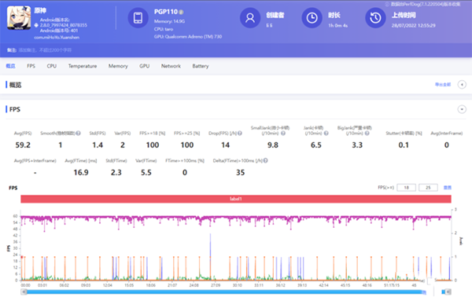The image size is (472, 297).
Task: Click the notes input field in header
Action: click(45, 50)
